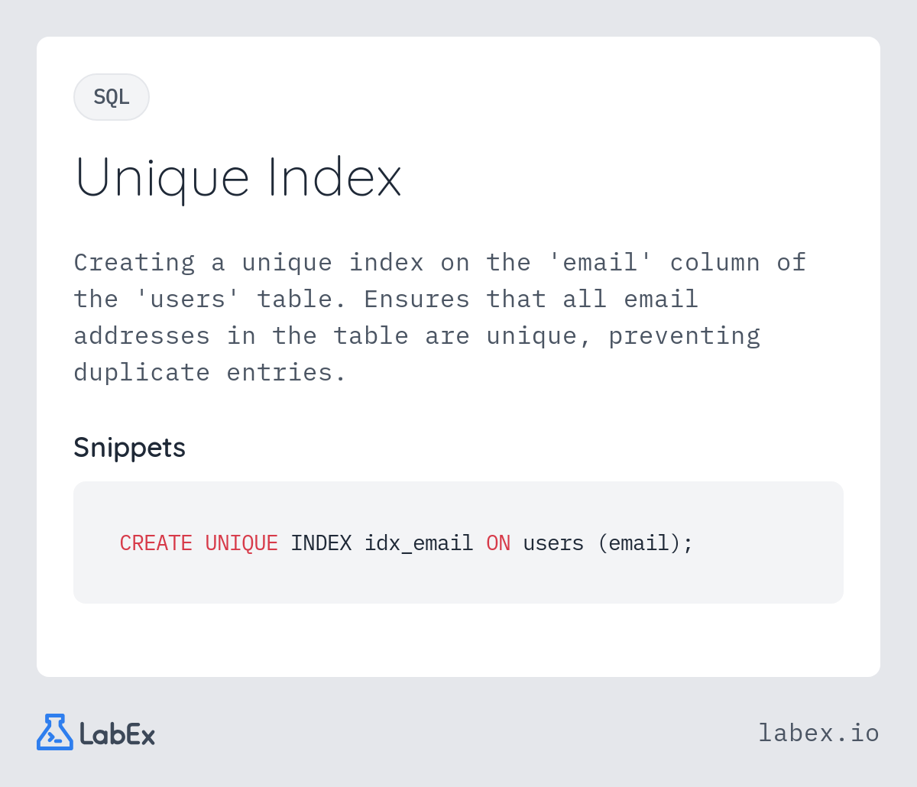Click the CREATE keyword in the snippet

(156, 543)
